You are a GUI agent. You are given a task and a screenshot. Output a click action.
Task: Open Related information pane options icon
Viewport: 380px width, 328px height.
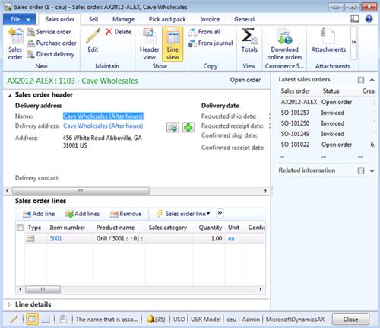361,170
